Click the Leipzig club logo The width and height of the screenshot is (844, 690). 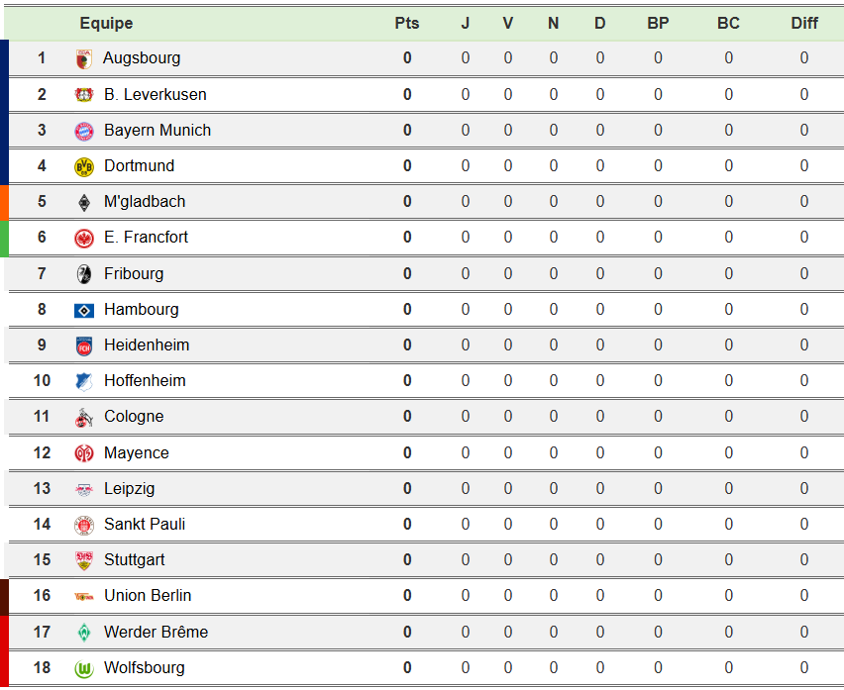coord(84,489)
